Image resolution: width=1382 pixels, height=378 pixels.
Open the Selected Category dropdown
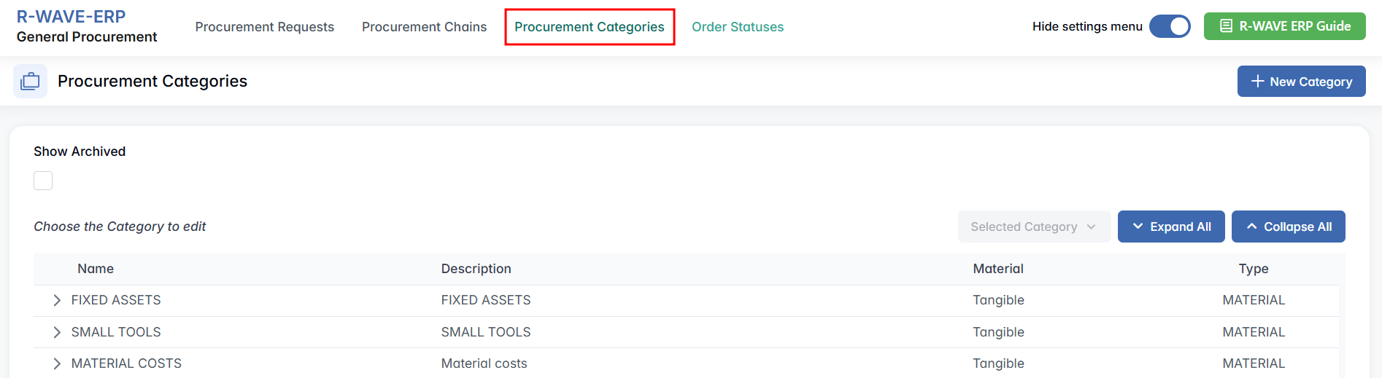1033,227
